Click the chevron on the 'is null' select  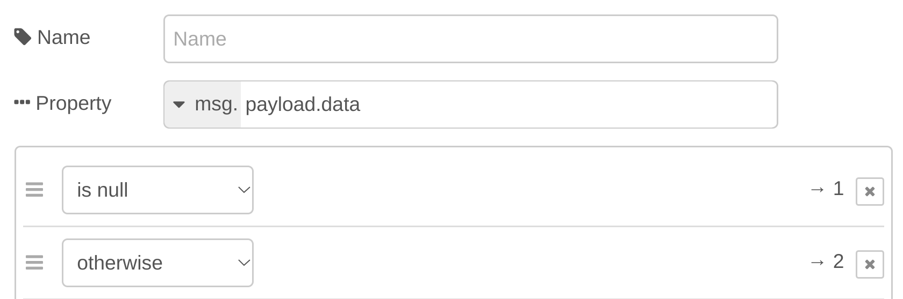click(244, 190)
